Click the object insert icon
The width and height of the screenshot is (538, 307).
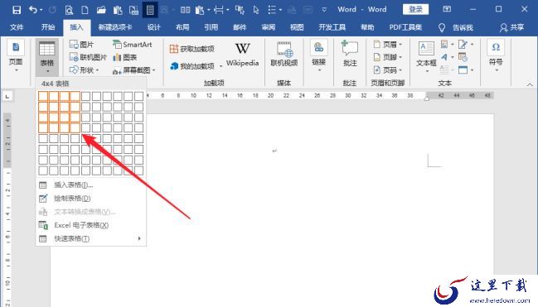[463, 70]
